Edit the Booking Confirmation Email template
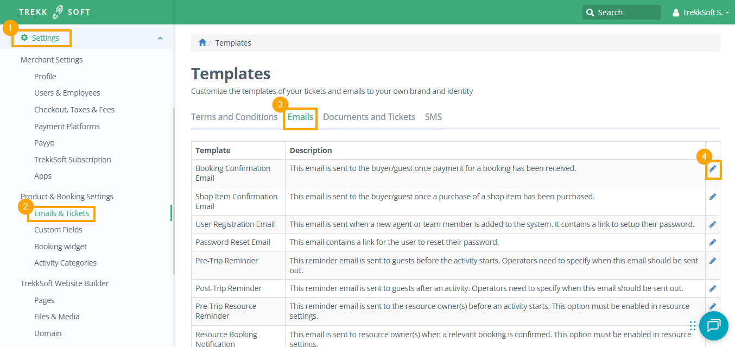The image size is (735, 347). coord(713,169)
